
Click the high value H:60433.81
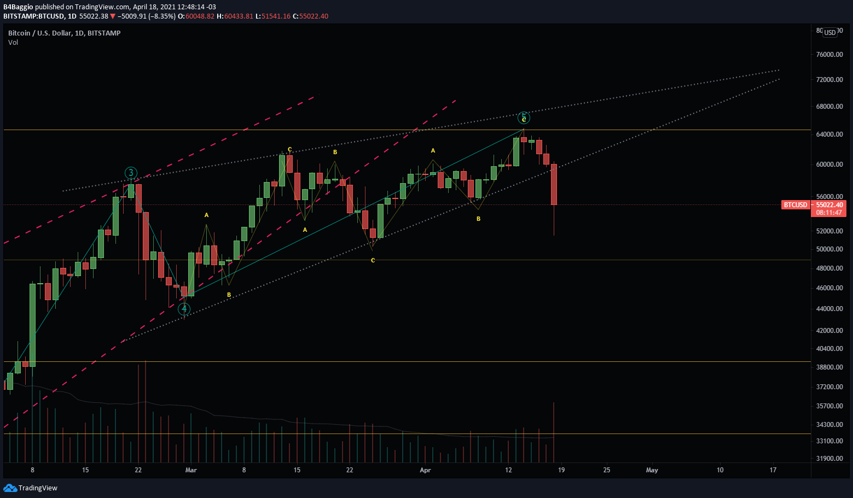coord(235,16)
